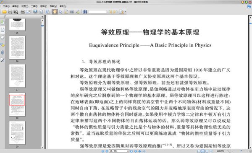Click the Save floppy disk icon
252x153 pixels.
click(x=10, y=12)
